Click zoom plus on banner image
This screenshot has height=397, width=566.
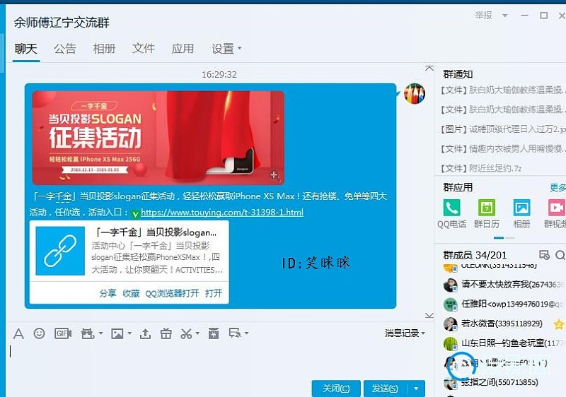tap(274, 174)
